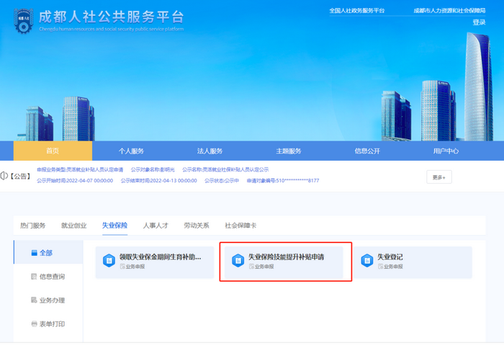Viewport: 504px width, 346px height.
Task: Open the 法人服务 navigation menu
Action: (x=210, y=151)
